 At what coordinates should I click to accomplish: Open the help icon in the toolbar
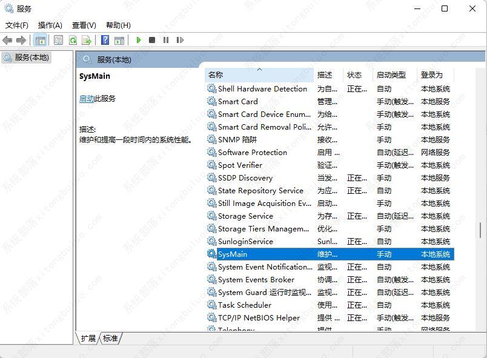click(104, 40)
